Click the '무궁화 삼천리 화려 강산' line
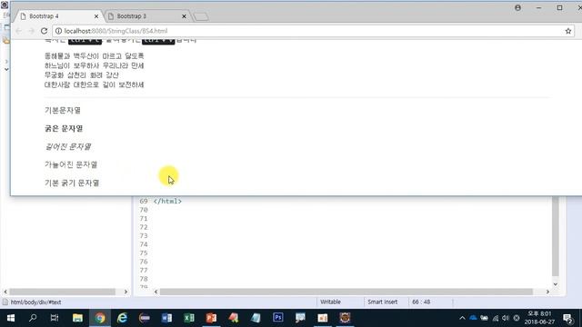The width and height of the screenshot is (582, 327). click(82, 74)
